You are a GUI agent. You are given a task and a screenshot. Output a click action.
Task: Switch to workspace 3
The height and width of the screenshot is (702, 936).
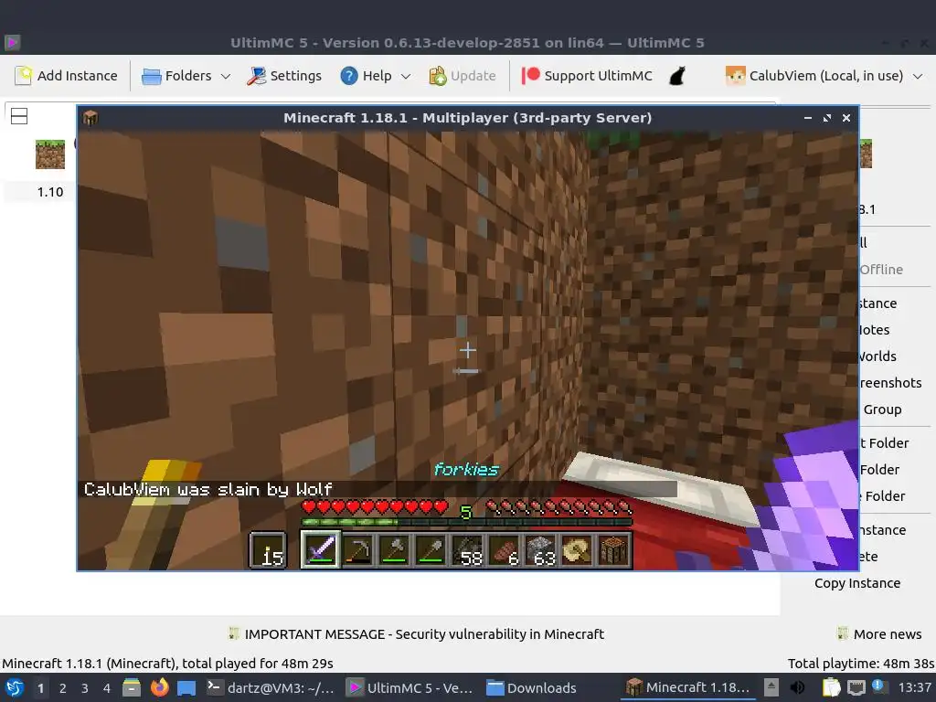pos(85,688)
